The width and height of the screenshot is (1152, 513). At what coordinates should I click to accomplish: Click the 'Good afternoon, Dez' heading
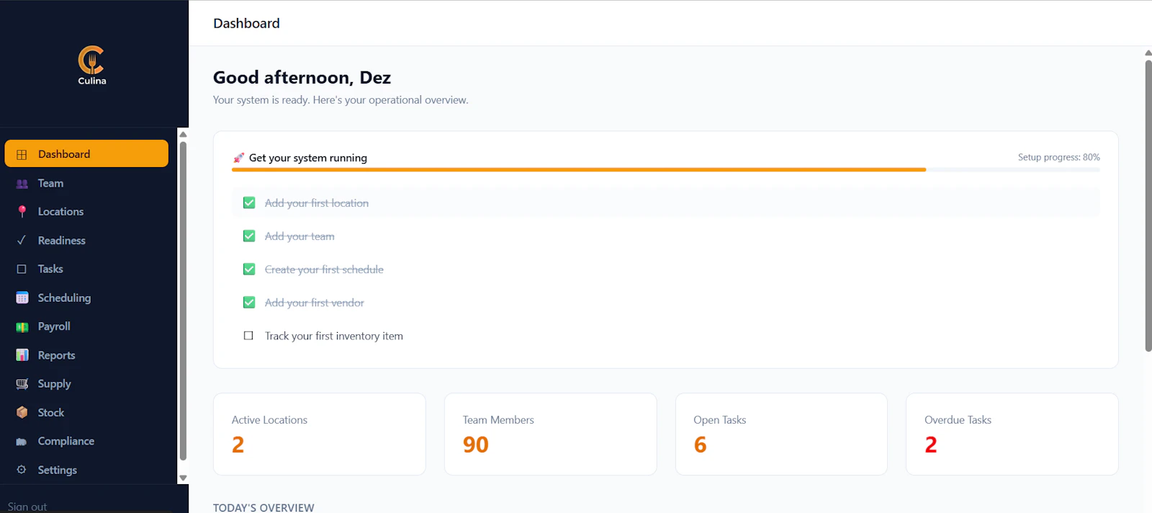[x=302, y=78]
